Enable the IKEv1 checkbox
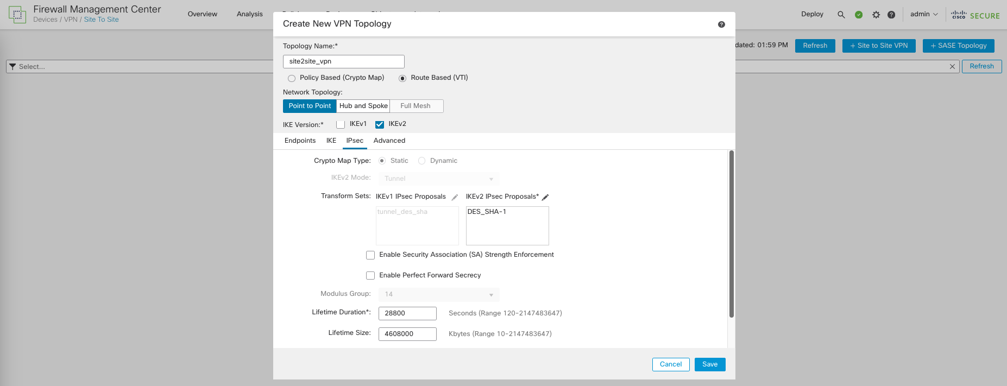This screenshot has height=386, width=1007. [x=341, y=124]
